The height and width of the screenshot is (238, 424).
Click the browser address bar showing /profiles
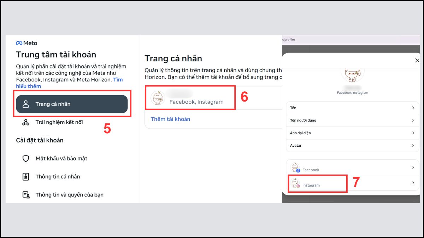coord(351,39)
